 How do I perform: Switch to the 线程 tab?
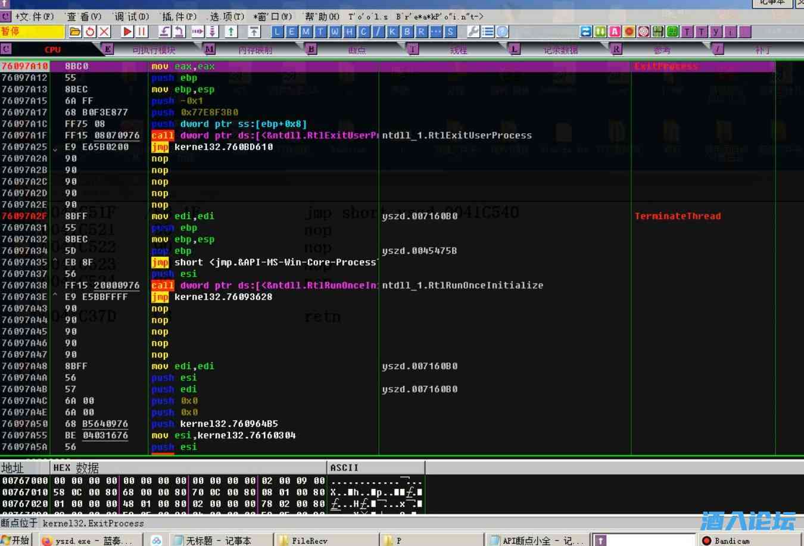tap(459, 50)
